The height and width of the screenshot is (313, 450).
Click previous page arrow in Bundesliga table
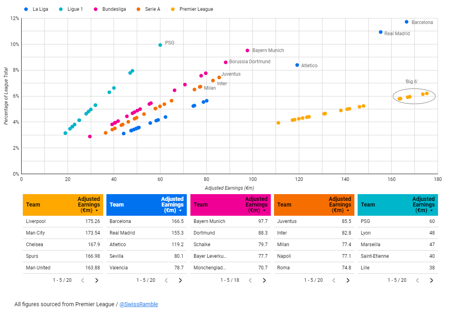(x=250, y=280)
